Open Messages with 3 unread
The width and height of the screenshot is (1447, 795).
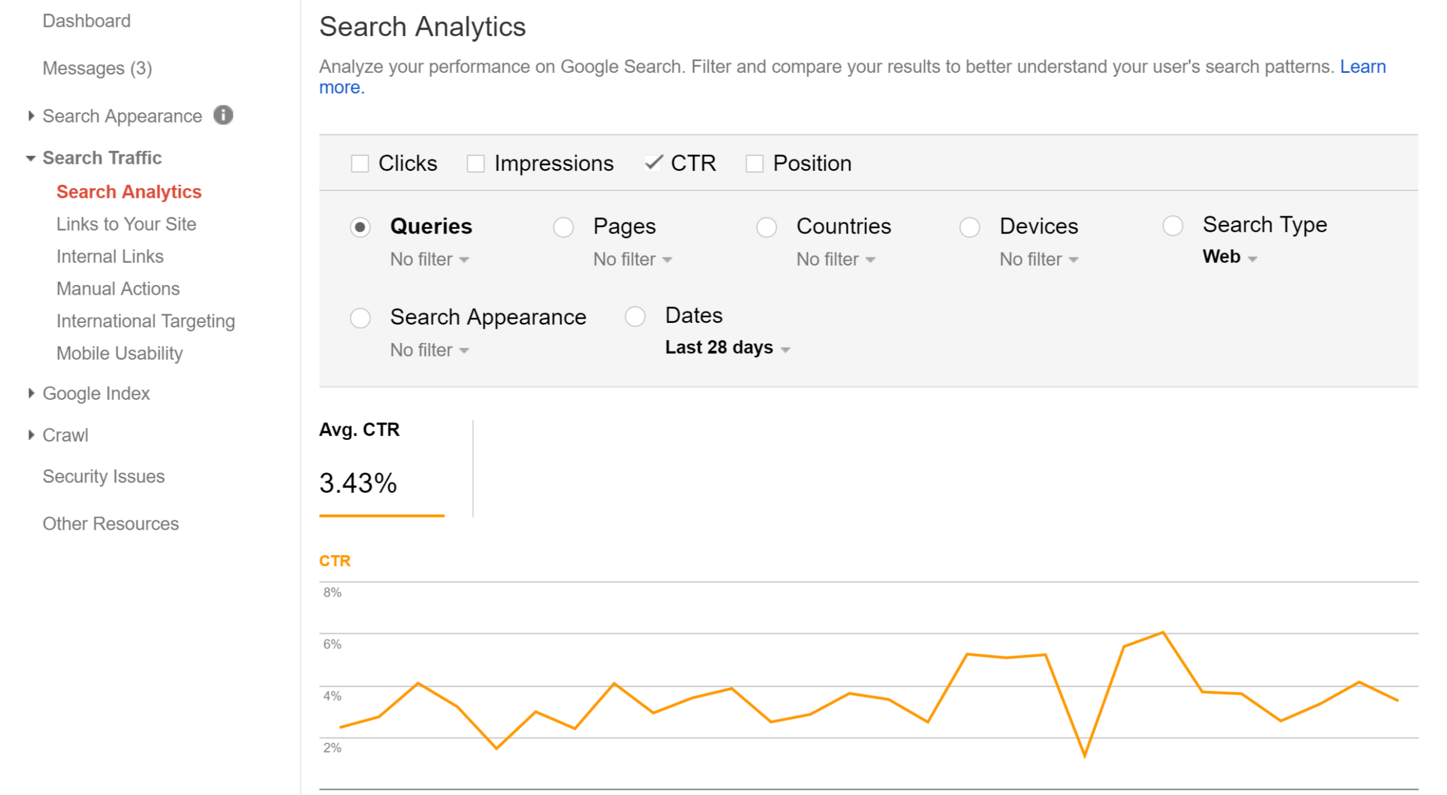(x=97, y=68)
